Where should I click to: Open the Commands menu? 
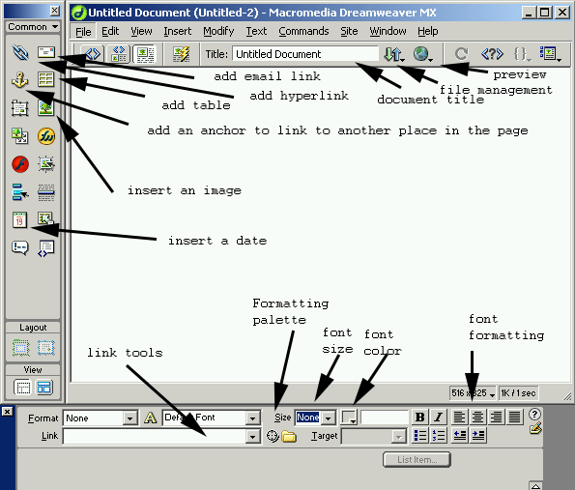303,32
